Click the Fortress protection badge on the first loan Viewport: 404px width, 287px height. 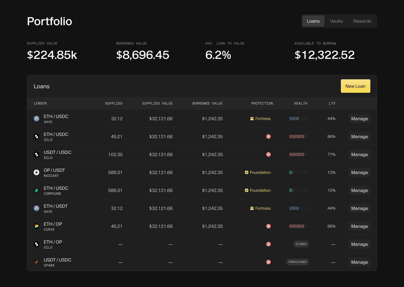[x=260, y=119]
